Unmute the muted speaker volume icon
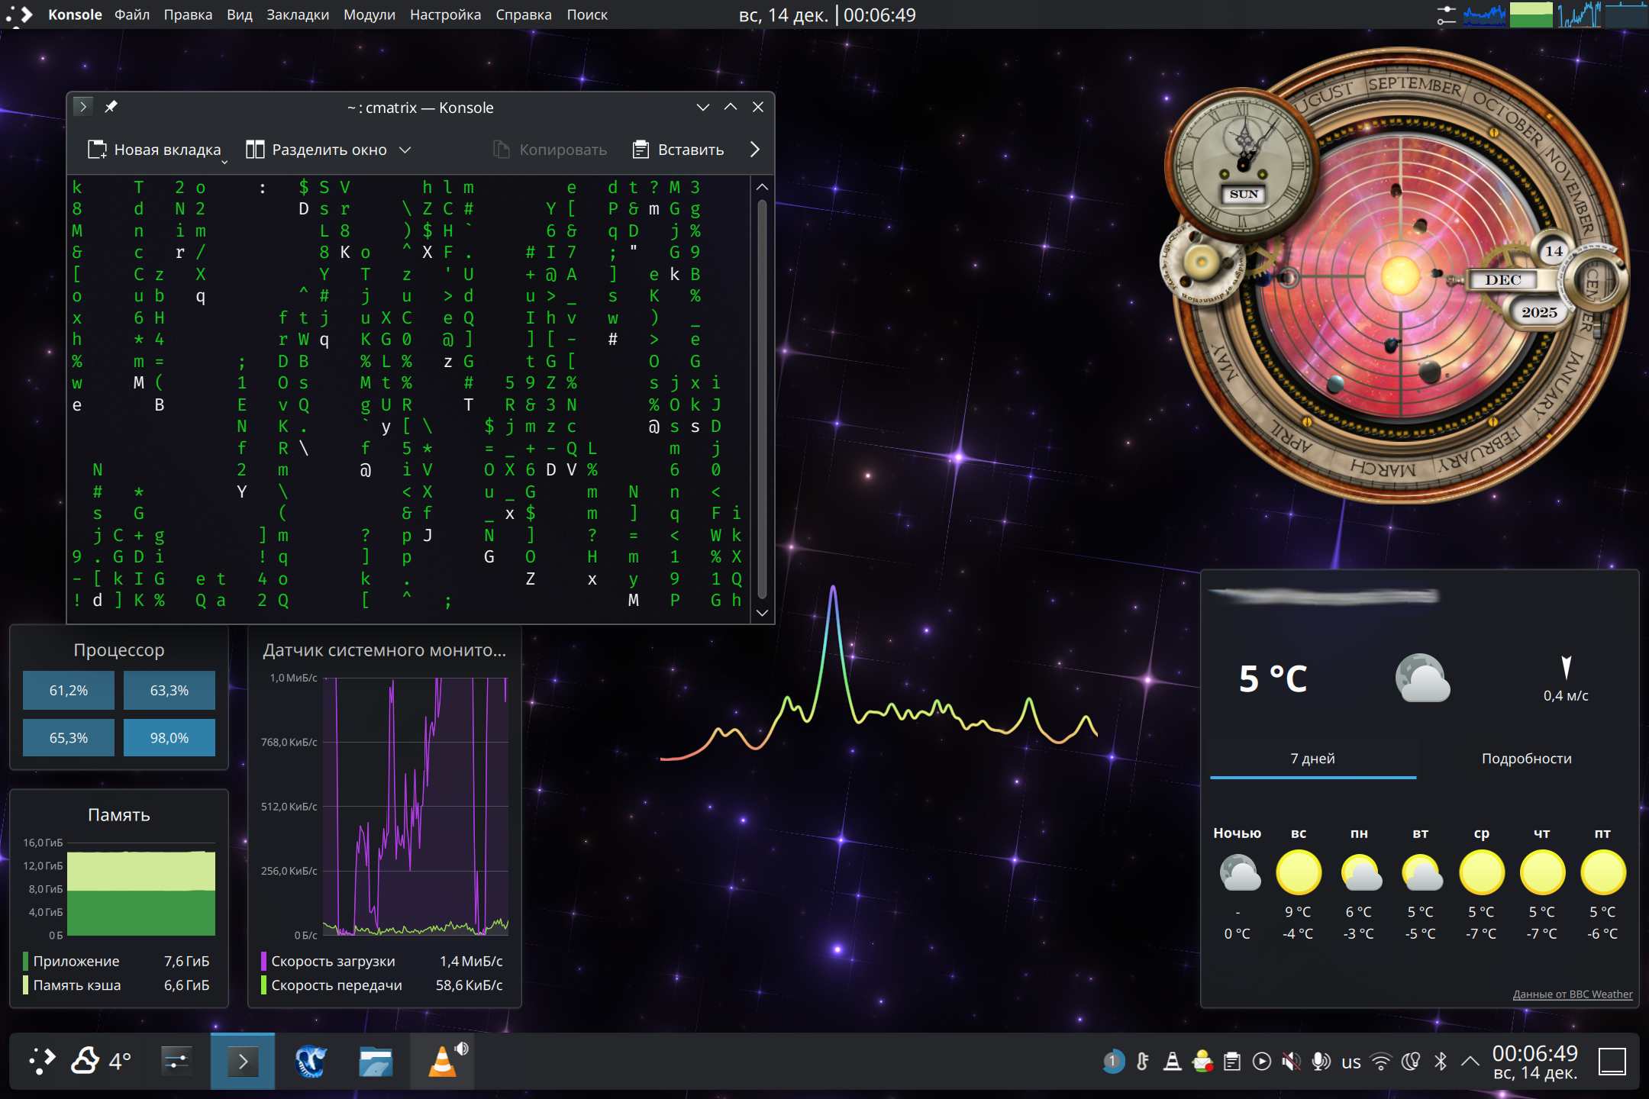Viewport: 1649px width, 1099px height. tap(1291, 1062)
